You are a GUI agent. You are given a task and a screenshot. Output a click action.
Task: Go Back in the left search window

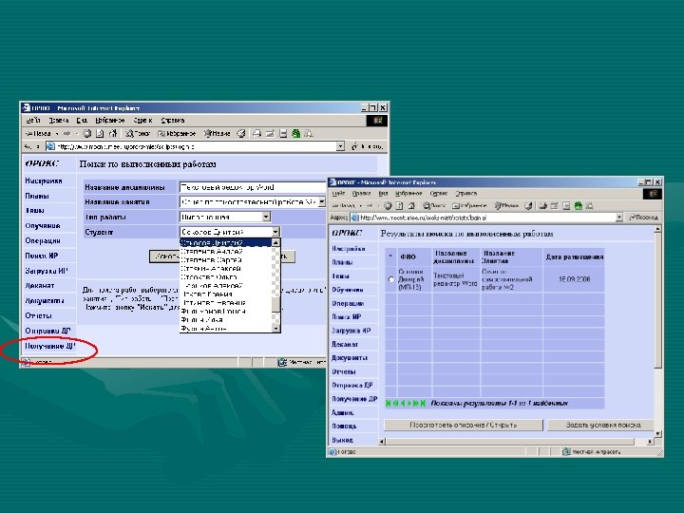37,134
